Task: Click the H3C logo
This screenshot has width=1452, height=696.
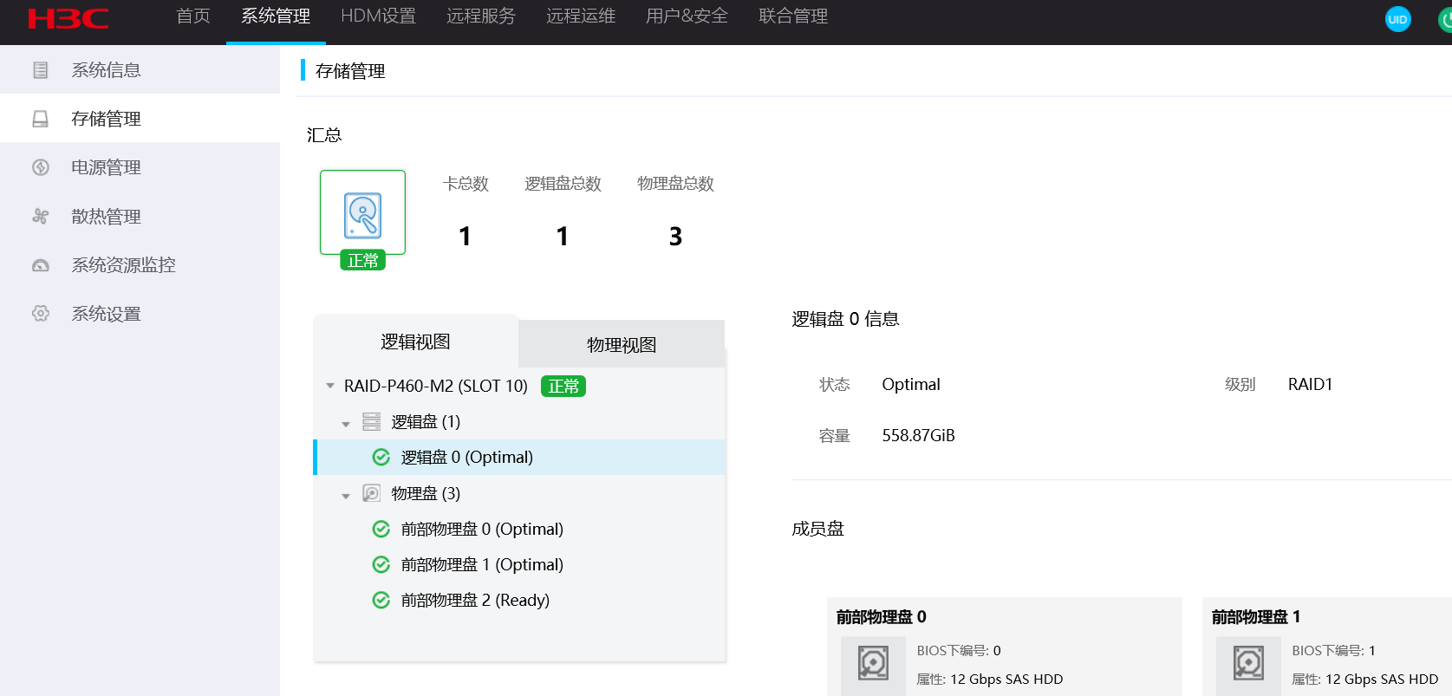Action: tap(68, 19)
